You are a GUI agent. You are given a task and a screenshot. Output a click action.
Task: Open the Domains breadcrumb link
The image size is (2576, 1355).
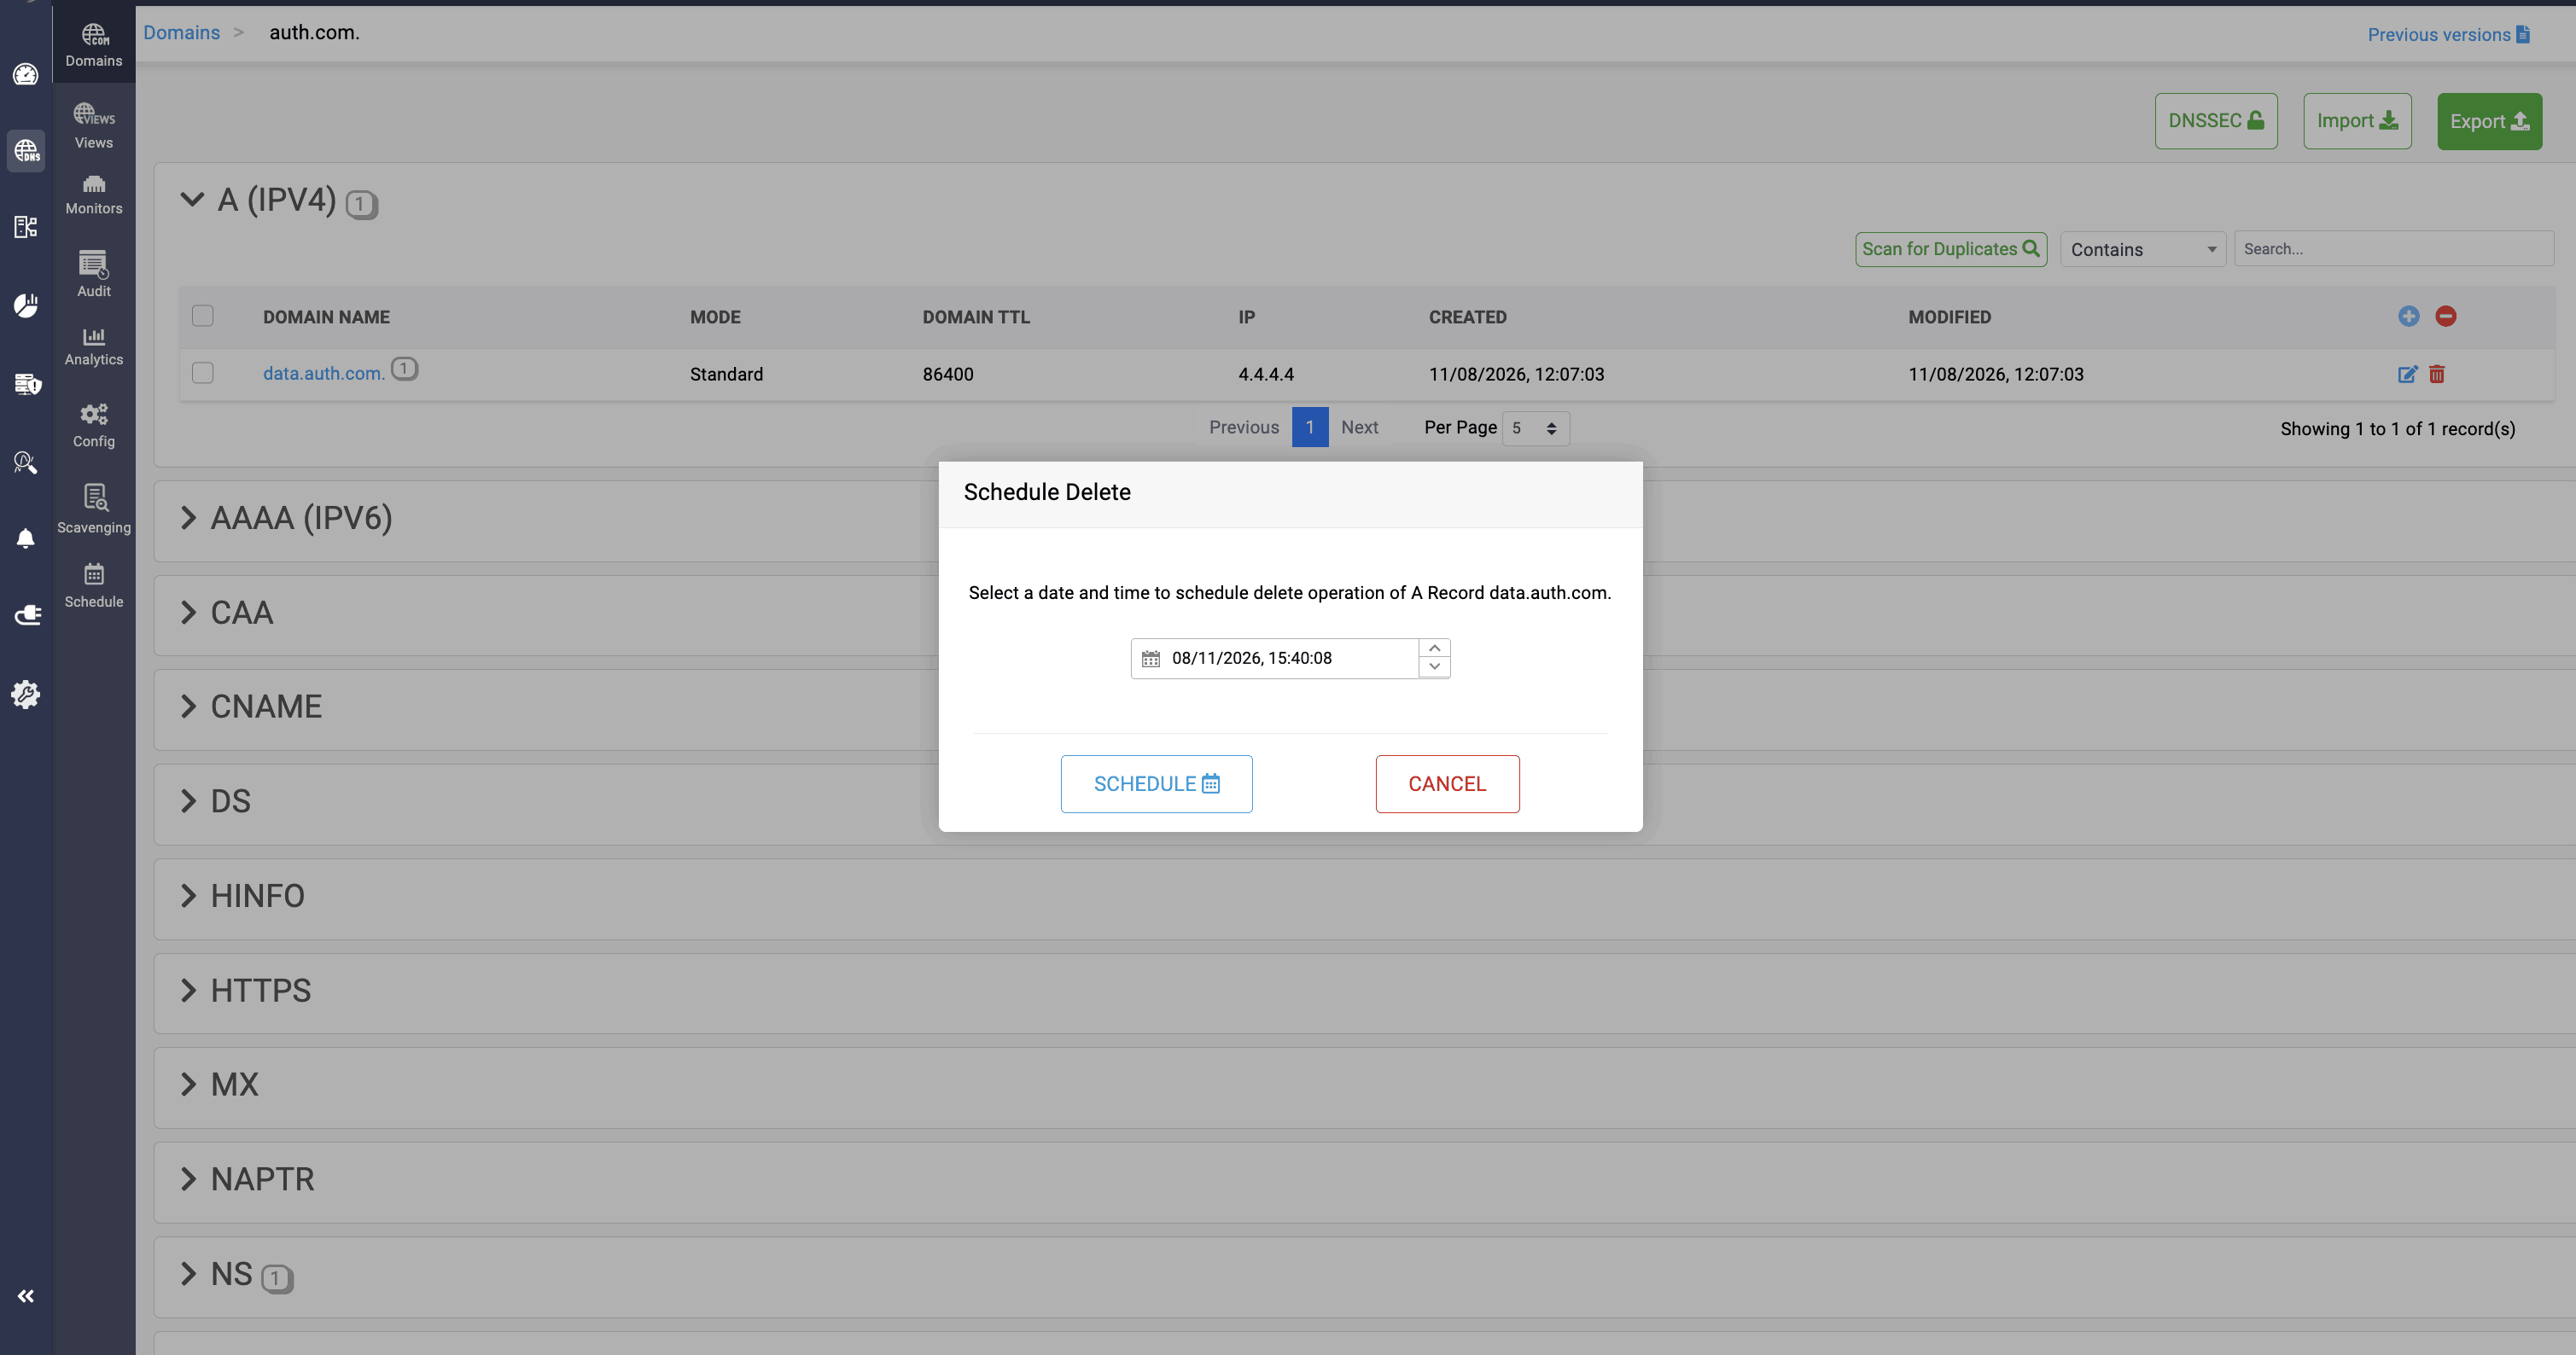point(181,32)
